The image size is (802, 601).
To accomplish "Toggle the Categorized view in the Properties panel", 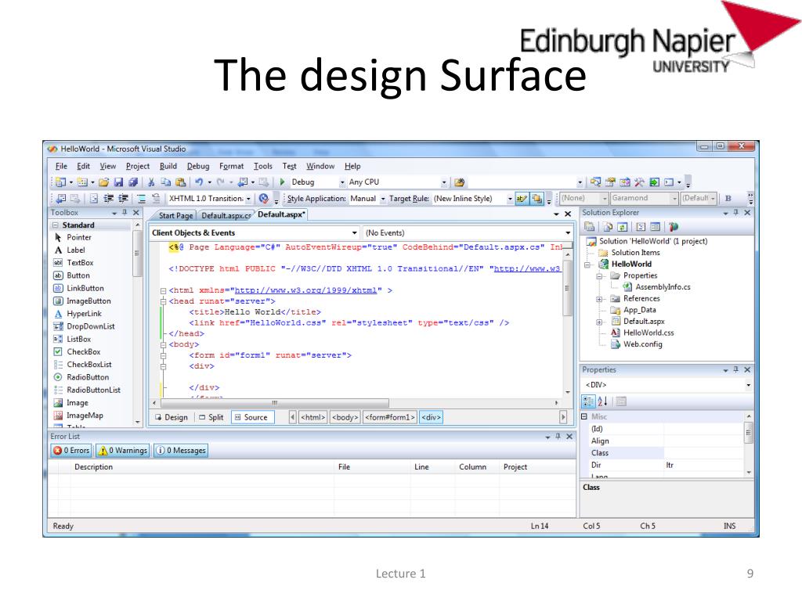I will tap(589, 401).
